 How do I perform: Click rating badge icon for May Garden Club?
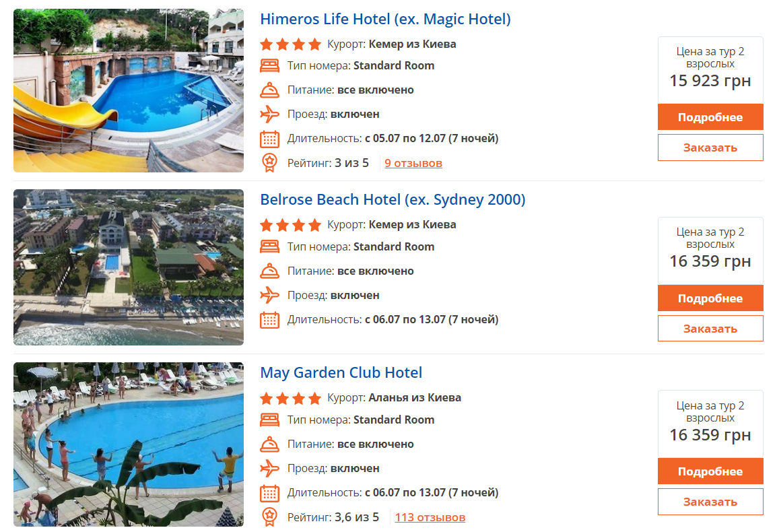[x=269, y=517]
